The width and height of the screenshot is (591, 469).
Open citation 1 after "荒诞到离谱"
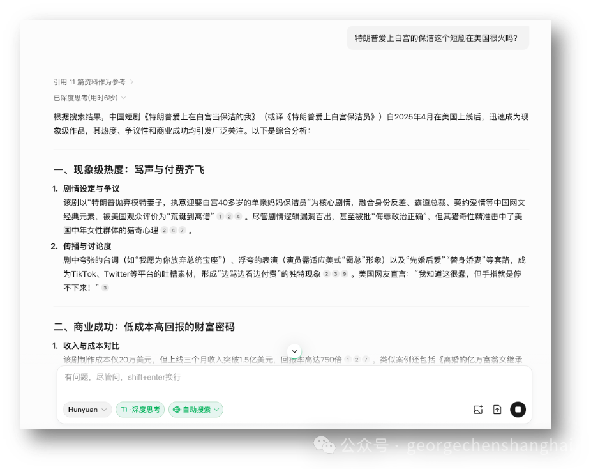coord(220,217)
